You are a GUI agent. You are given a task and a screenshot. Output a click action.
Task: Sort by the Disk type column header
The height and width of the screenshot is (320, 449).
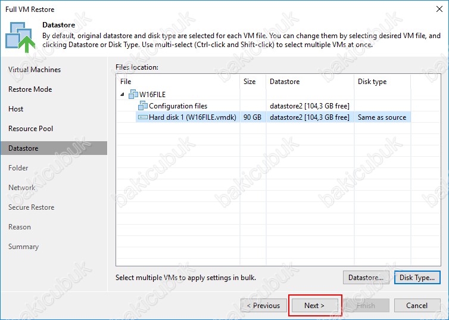[x=382, y=82]
